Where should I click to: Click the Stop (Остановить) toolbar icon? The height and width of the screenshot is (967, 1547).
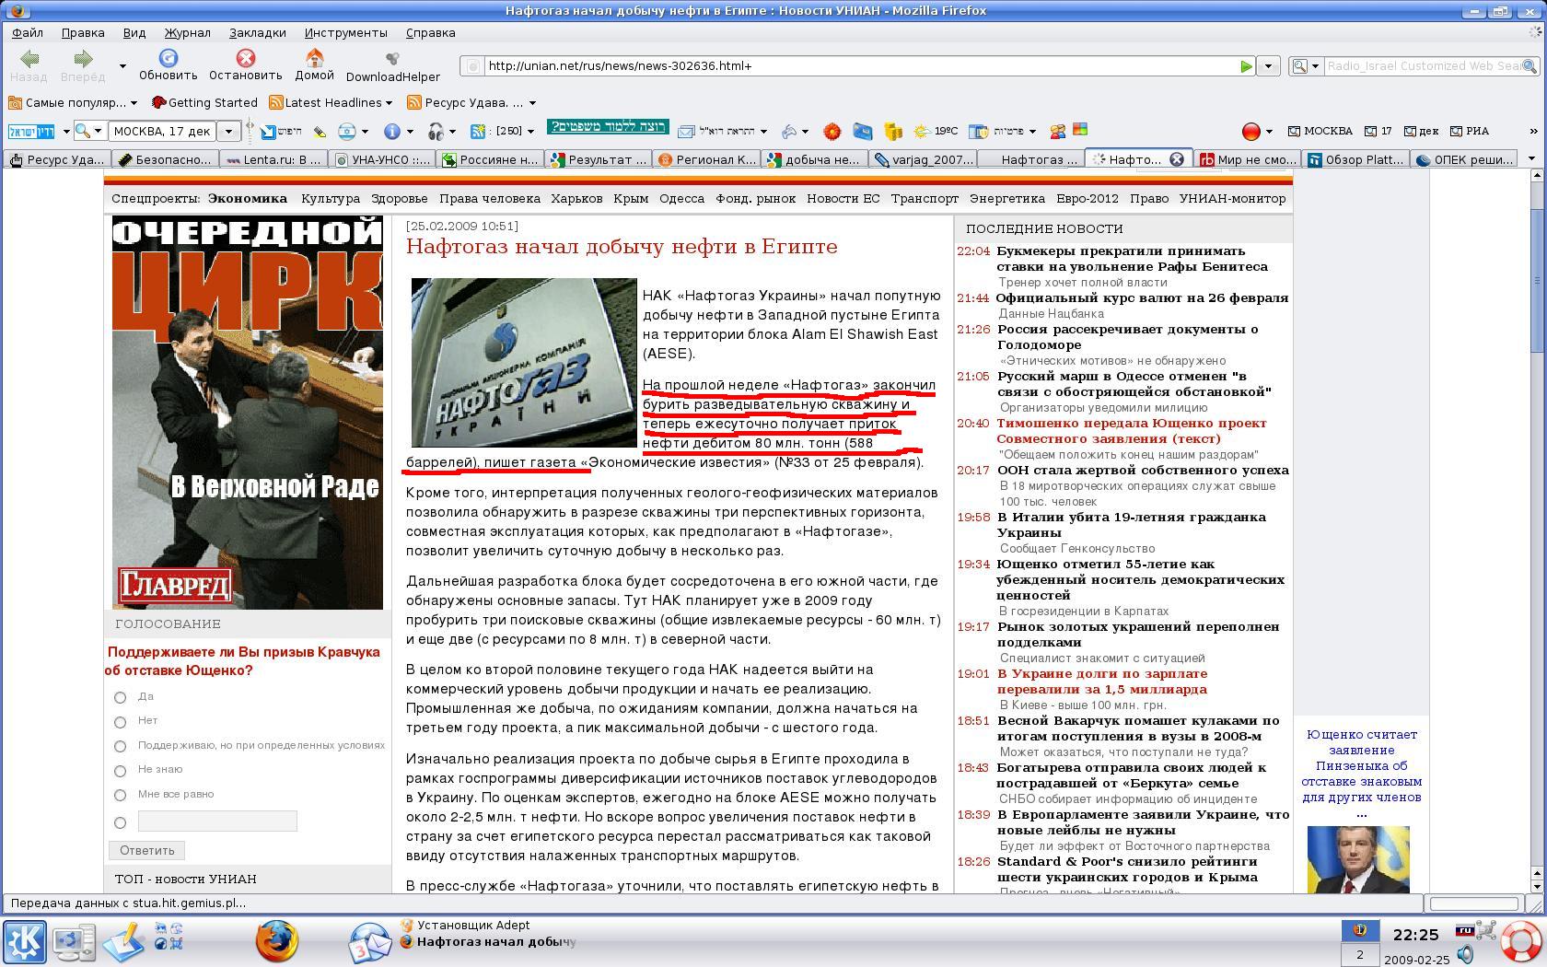coord(245,59)
